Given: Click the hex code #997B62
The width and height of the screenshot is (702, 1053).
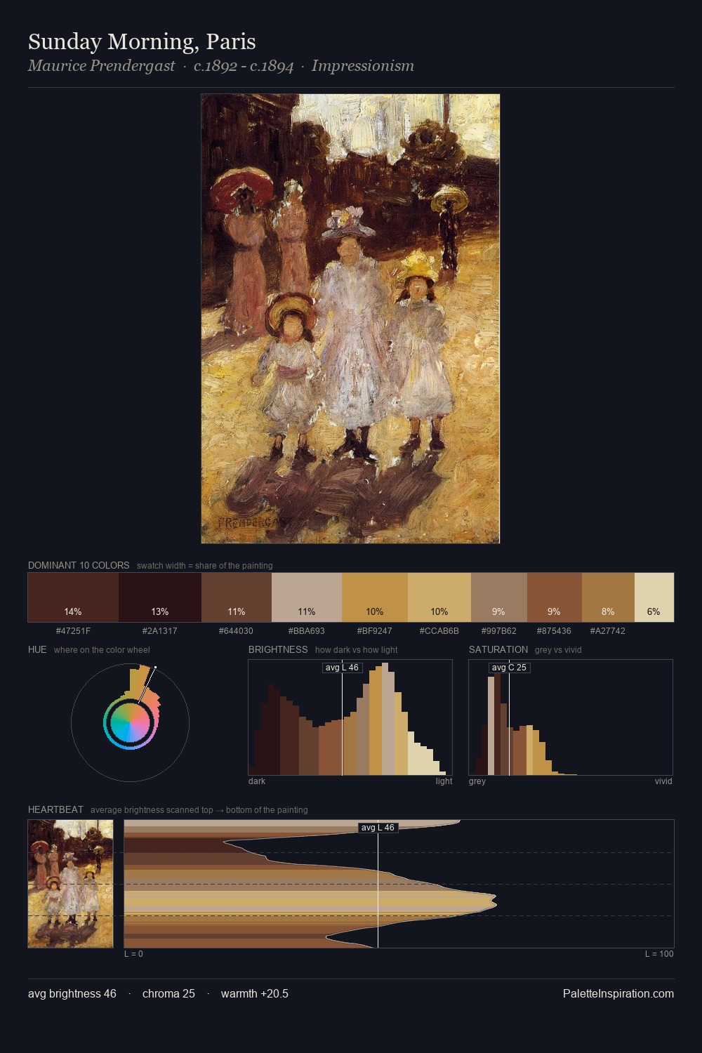Looking at the screenshot, I should click(499, 631).
